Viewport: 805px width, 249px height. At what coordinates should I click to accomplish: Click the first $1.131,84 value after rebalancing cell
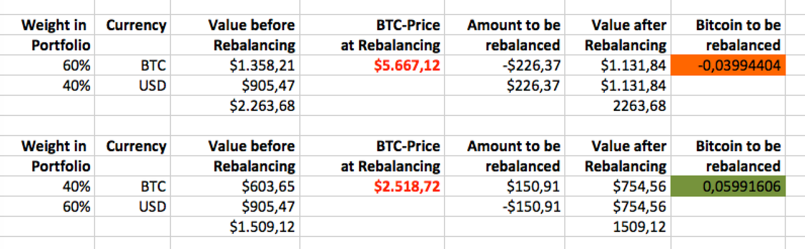[618, 65]
